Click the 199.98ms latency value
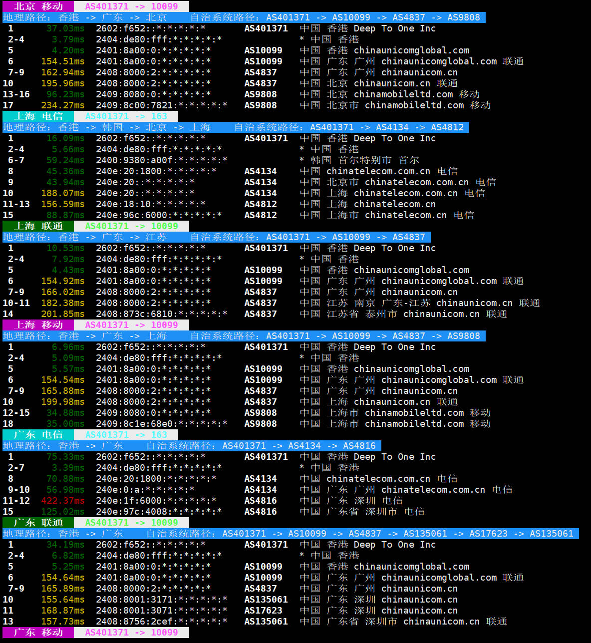 click(x=62, y=402)
